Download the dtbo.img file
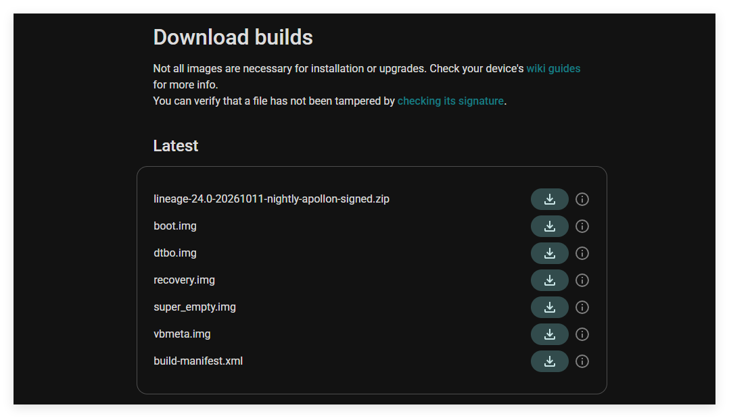Screen dimensions: 729x418 click(x=550, y=253)
